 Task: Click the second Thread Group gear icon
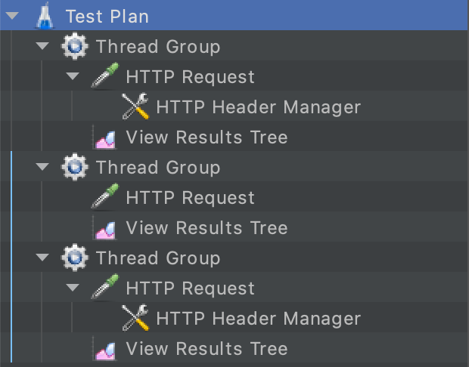coord(76,168)
